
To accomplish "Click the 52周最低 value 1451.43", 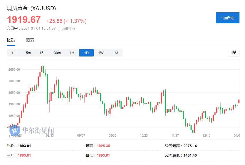I will click(190, 155).
